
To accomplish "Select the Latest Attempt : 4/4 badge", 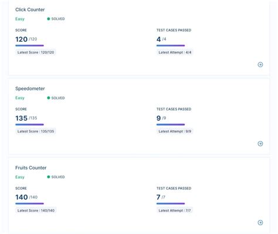I will (175, 52).
